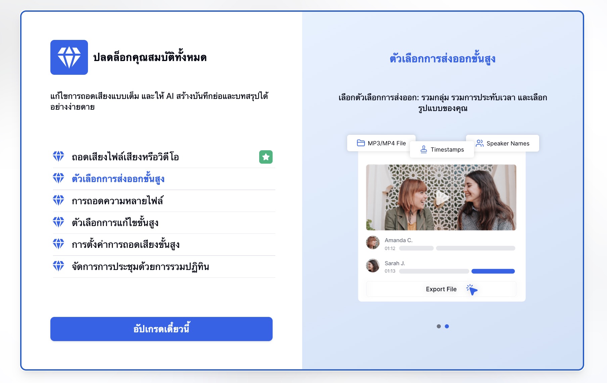Click Amanda C.'s avatar thumbnail

pyautogui.click(x=373, y=242)
